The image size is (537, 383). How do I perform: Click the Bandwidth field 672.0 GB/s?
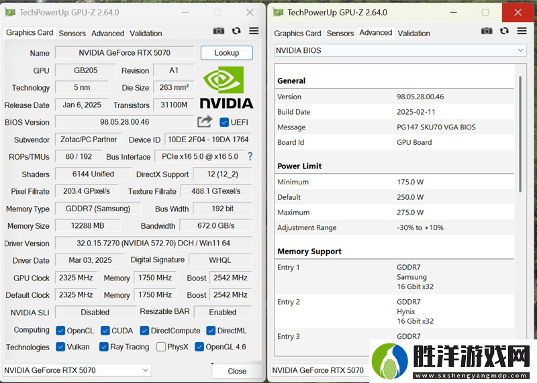click(x=215, y=225)
